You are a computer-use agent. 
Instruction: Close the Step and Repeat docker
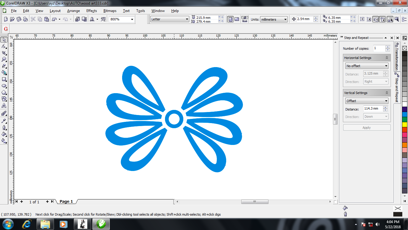pos(392,38)
